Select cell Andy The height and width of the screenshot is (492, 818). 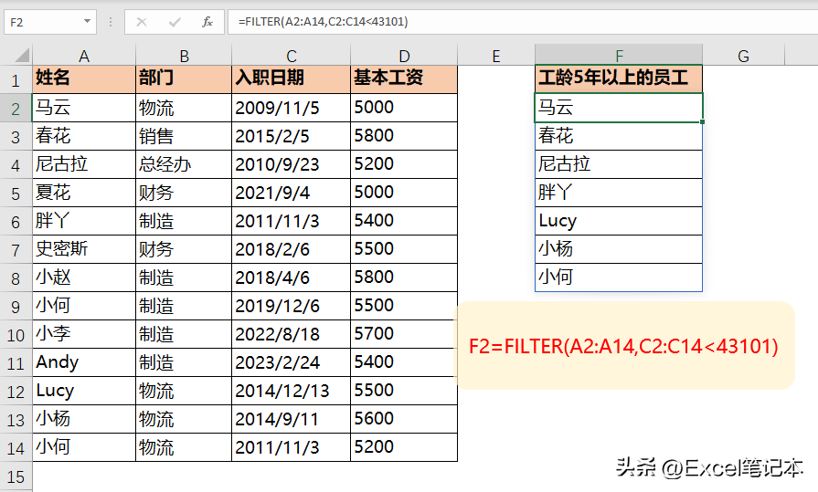pyautogui.click(x=84, y=361)
